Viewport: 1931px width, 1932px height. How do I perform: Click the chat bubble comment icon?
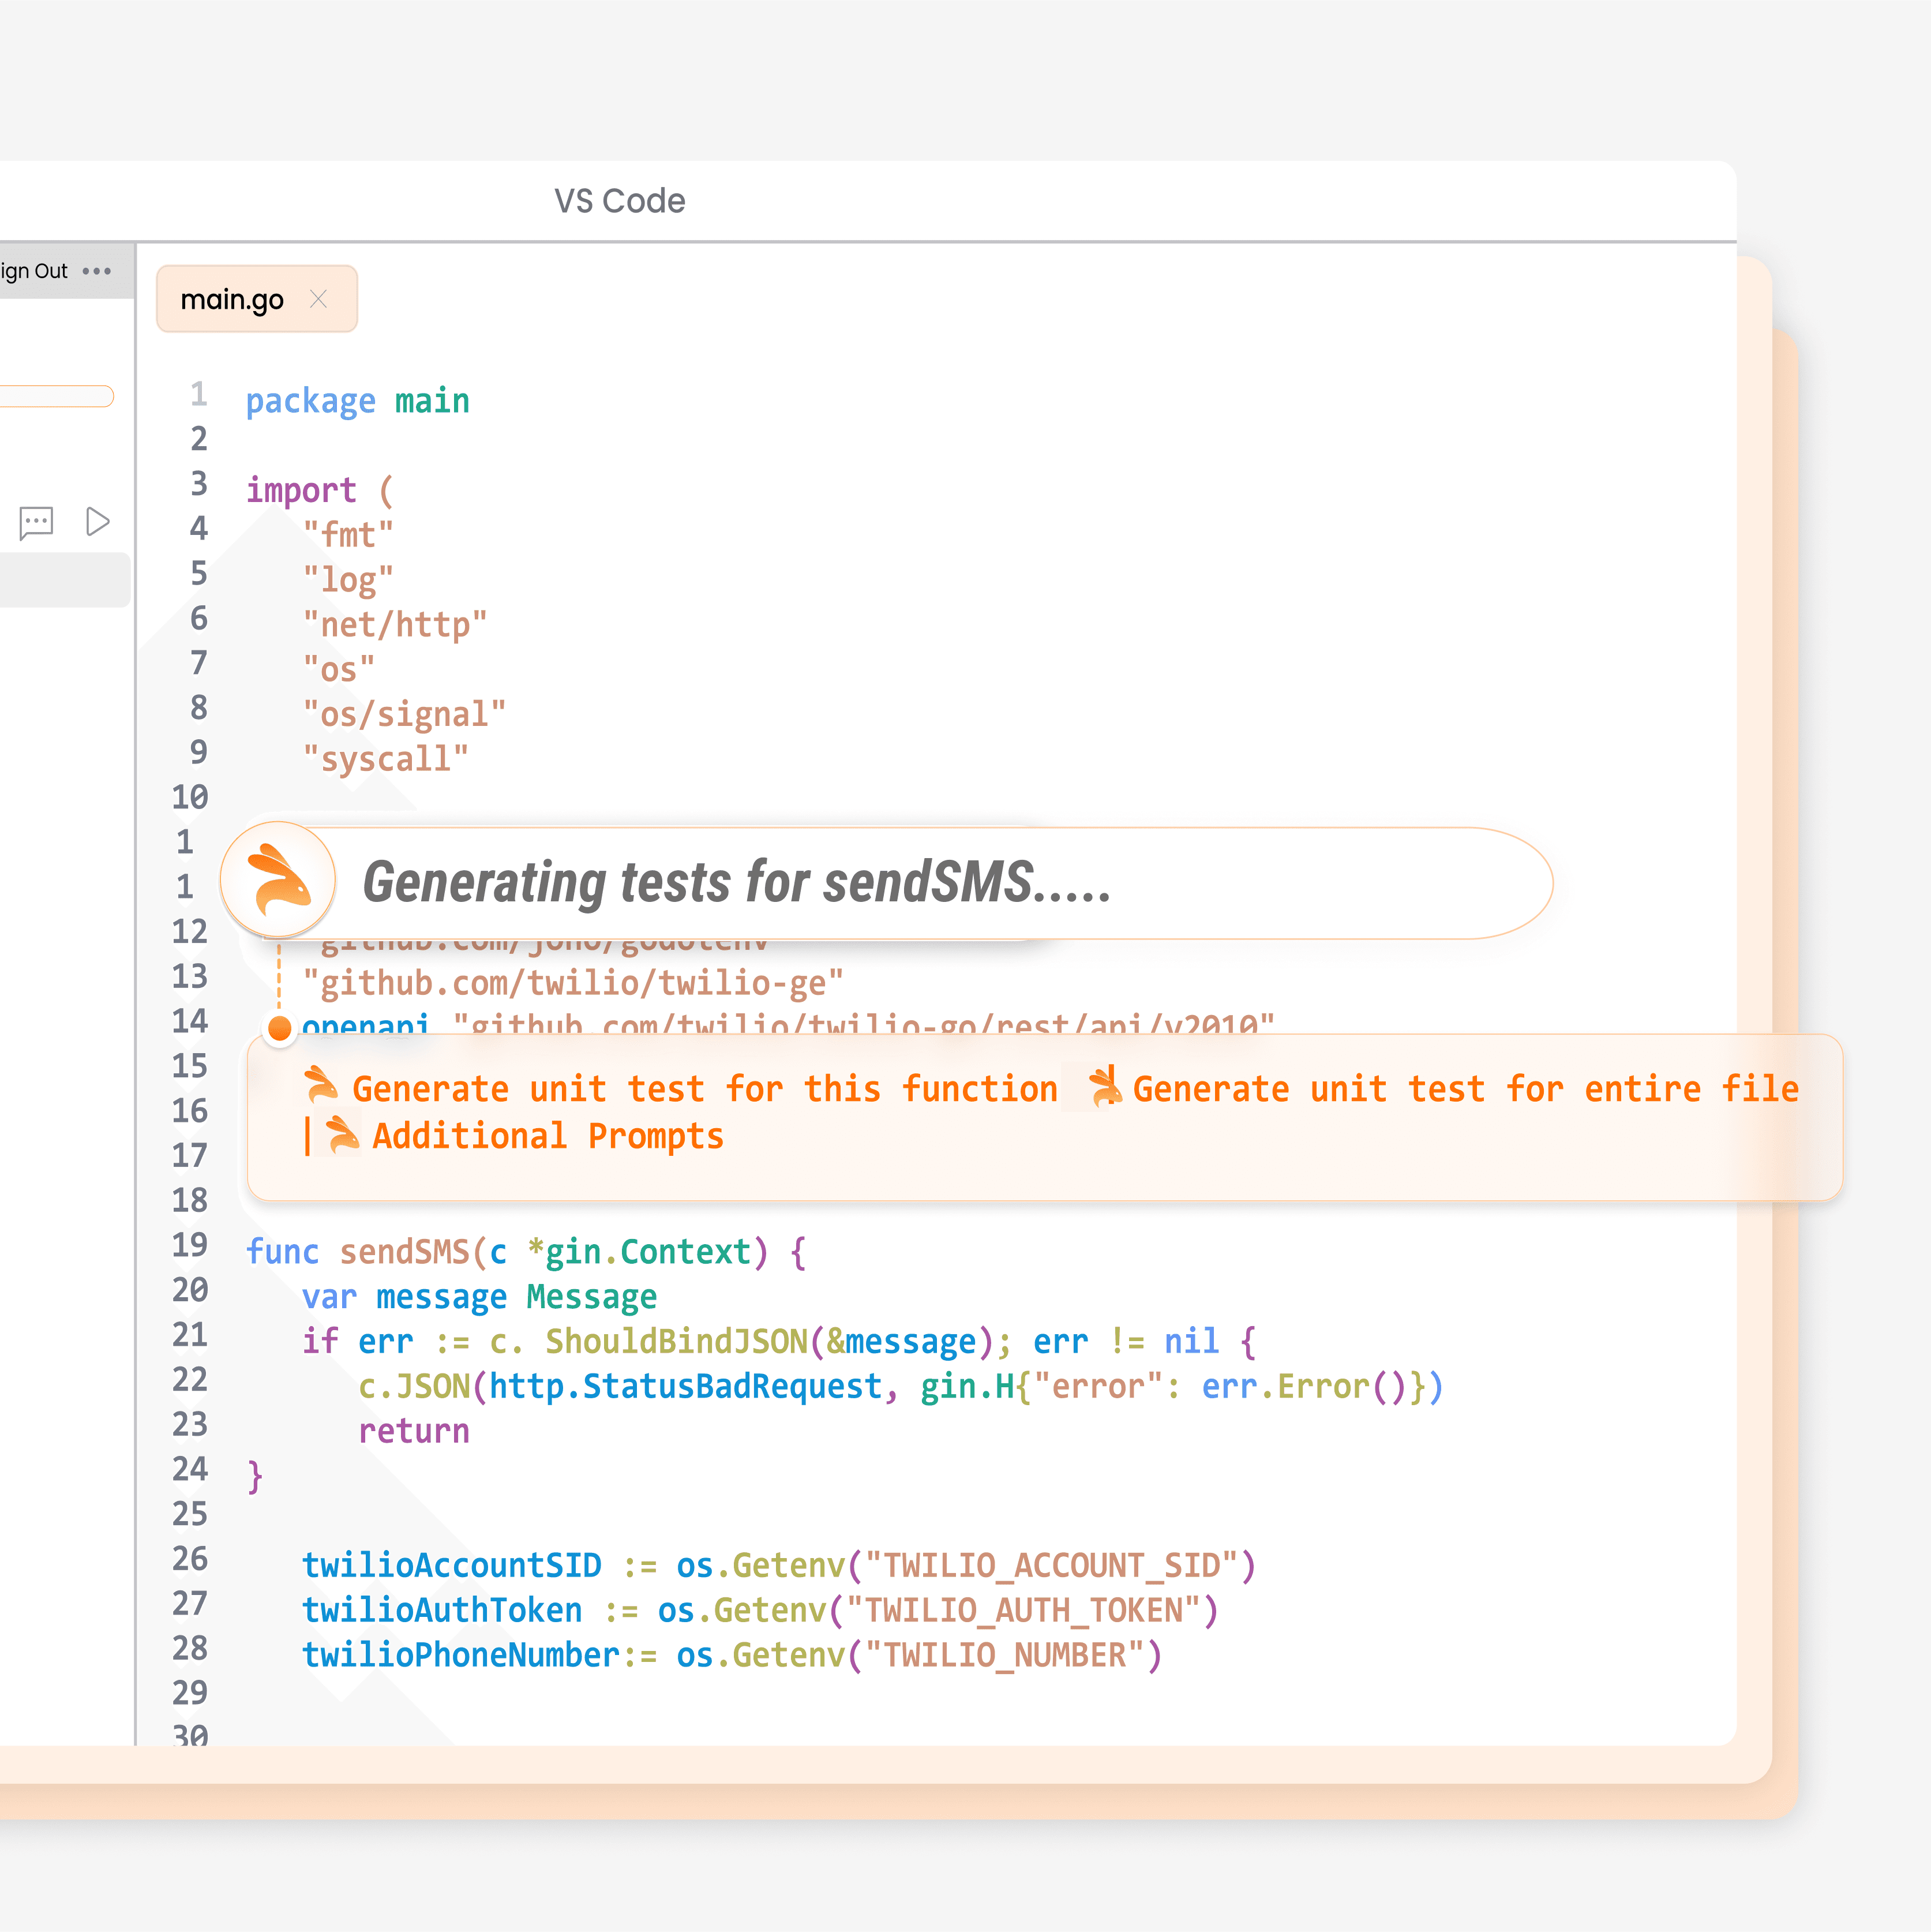(x=36, y=521)
